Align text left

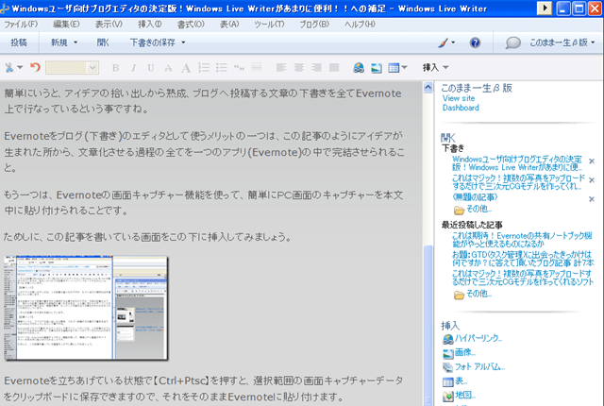(x=281, y=68)
